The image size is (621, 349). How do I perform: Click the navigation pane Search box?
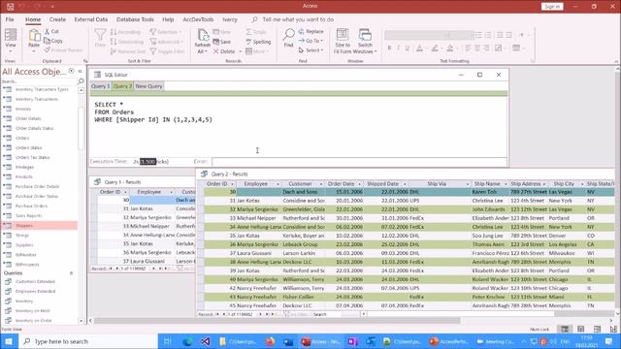point(39,81)
